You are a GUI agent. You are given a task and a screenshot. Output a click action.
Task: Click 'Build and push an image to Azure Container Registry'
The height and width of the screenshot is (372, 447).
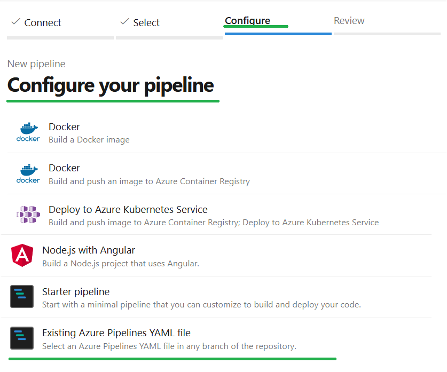tap(149, 181)
